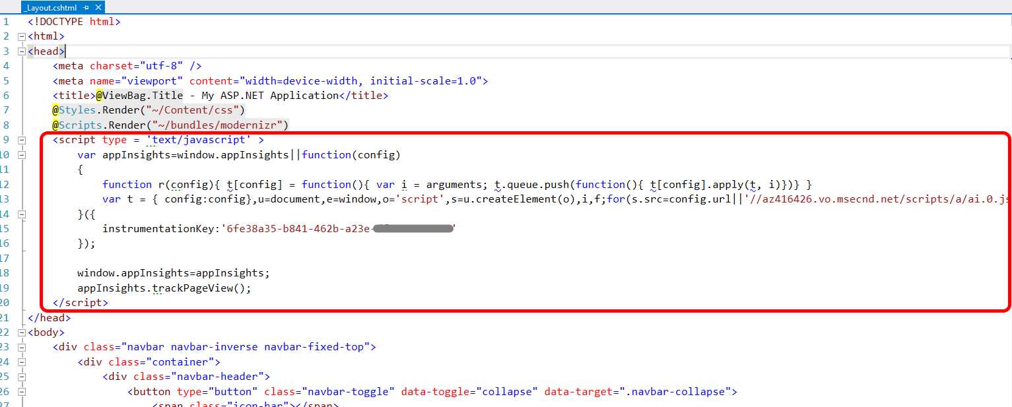Collapse the html element code fold
The image size is (1012, 407).
click(20, 36)
